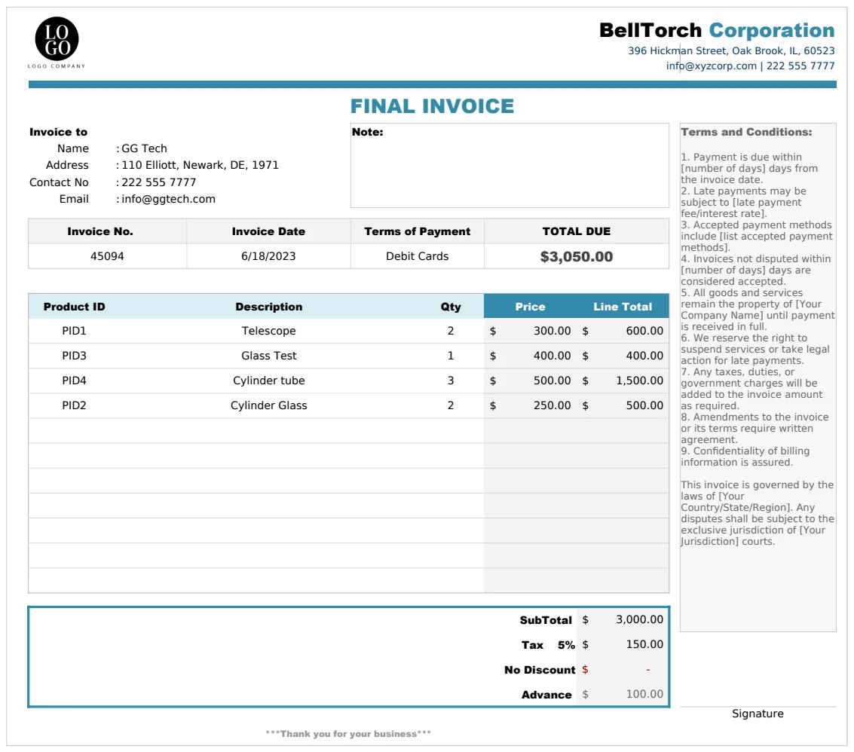854x752 pixels.
Task: Click the 'Invoice Date' header cell
Action: point(268,231)
